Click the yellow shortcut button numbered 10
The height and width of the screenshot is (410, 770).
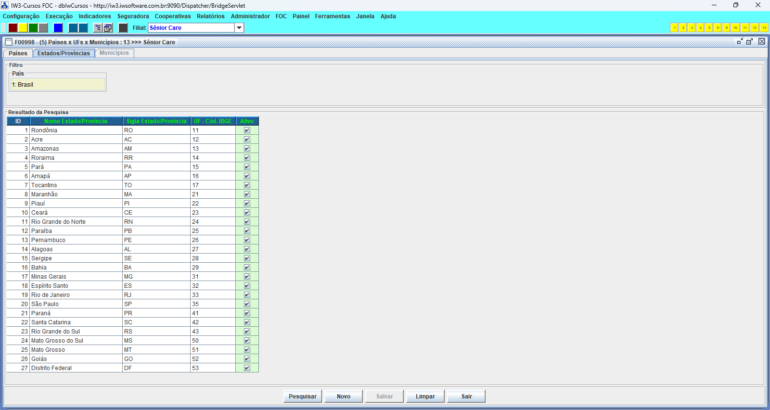point(735,28)
